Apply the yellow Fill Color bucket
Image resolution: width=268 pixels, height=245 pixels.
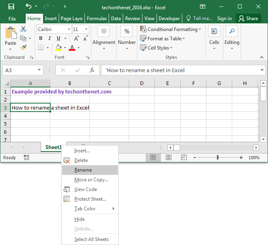[x=58, y=48]
